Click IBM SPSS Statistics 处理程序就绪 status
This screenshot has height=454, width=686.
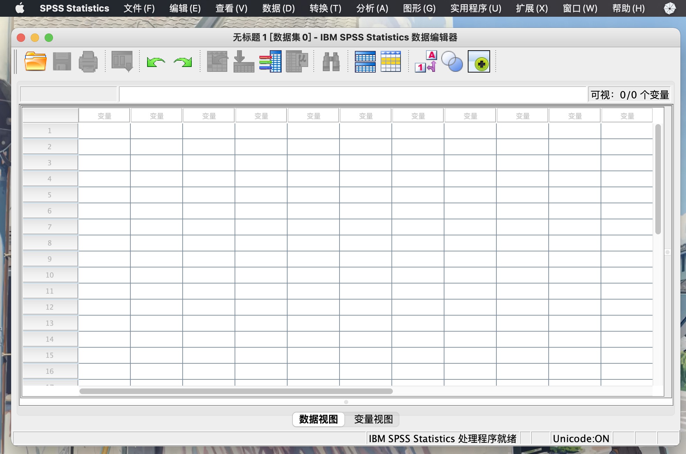coord(443,438)
